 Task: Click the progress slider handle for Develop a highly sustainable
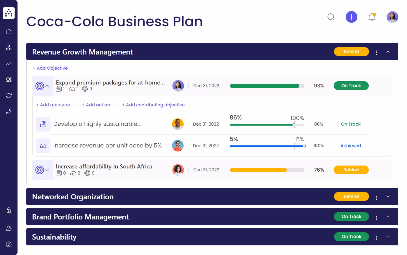pyautogui.click(x=293, y=124)
